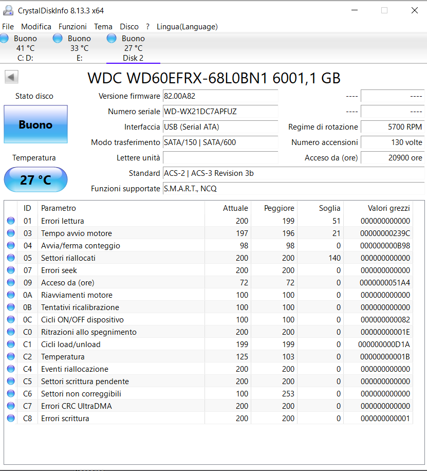
Task: Click the Stato disco label
Action: click(34, 96)
